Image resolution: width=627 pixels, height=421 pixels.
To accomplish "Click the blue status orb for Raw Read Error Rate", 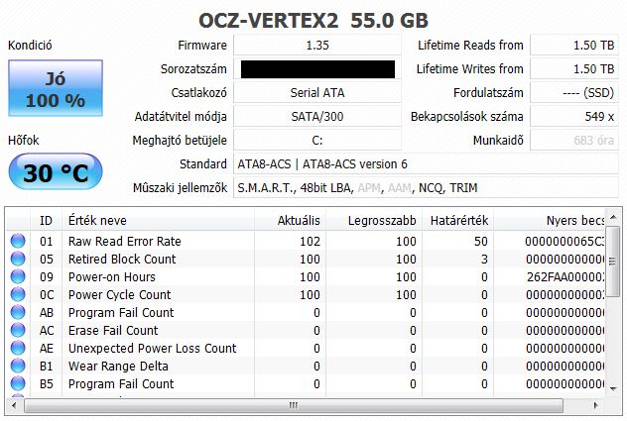I will [x=17, y=242].
